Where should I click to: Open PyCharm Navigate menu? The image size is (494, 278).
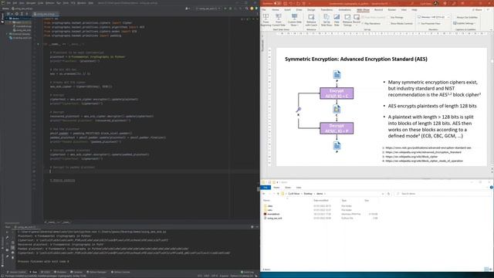coord(31,3)
